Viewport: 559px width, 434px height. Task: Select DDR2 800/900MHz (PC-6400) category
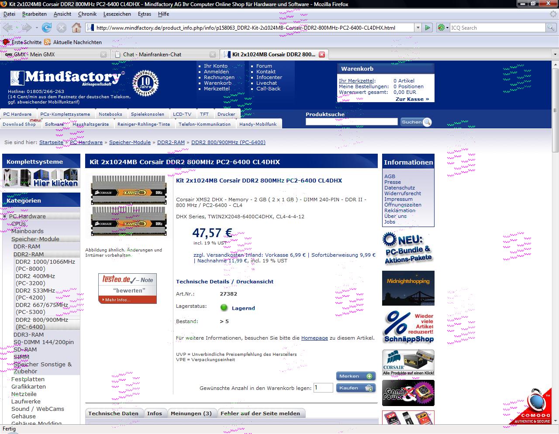pos(42,323)
